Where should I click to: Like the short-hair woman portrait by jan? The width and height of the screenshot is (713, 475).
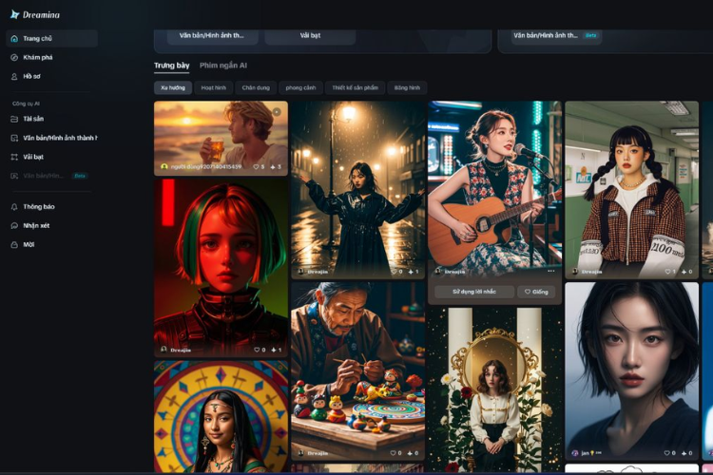(x=669, y=453)
